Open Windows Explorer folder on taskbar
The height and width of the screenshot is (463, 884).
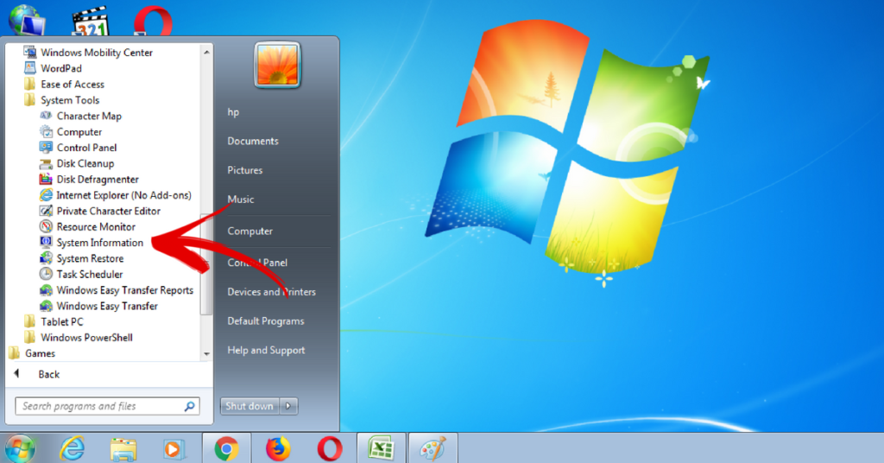coord(123,449)
